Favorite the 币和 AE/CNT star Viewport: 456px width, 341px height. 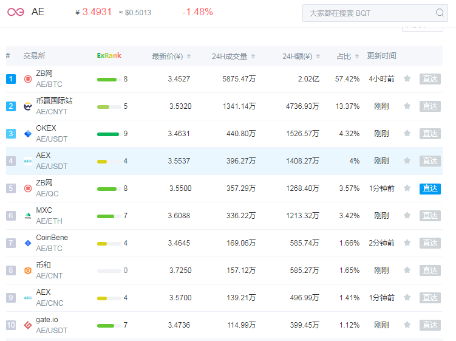[x=407, y=270]
